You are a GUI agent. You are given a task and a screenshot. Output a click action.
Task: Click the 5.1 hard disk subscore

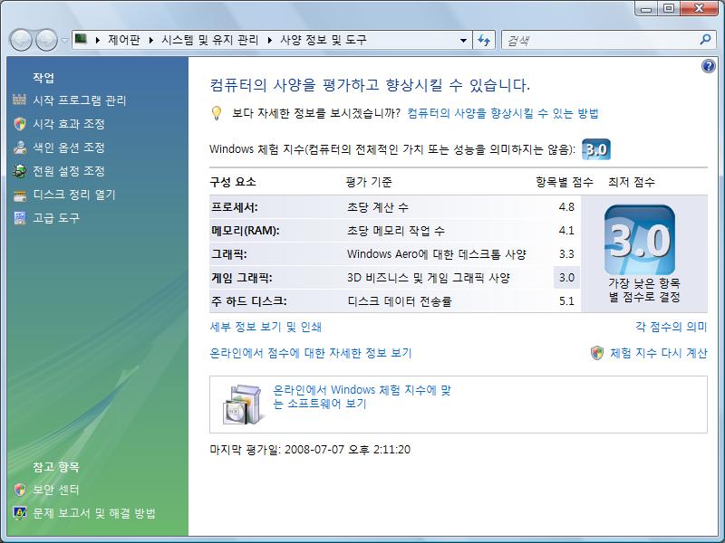[566, 301]
